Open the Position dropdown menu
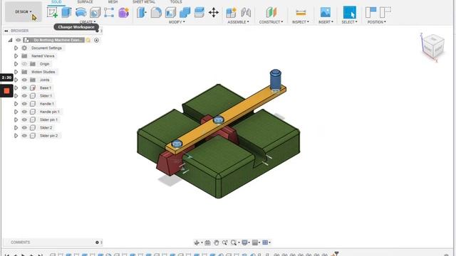 coord(377,22)
